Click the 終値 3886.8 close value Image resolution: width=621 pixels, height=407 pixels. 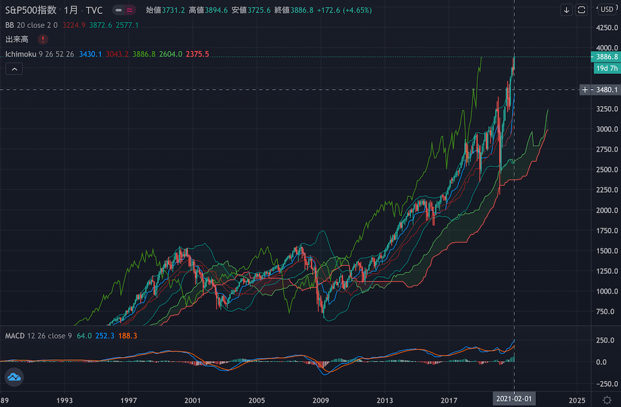pyautogui.click(x=294, y=10)
